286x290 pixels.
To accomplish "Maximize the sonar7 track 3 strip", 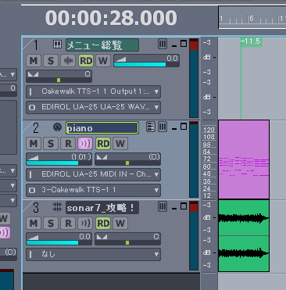I will tap(184, 206).
